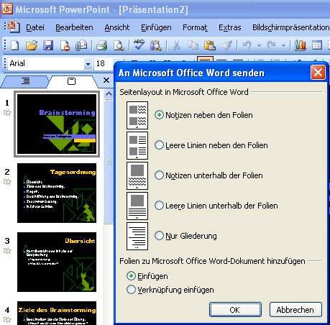Switch to the Outline tab in slide pane
Viewport: 330px width, 325px height.
pos(25,81)
